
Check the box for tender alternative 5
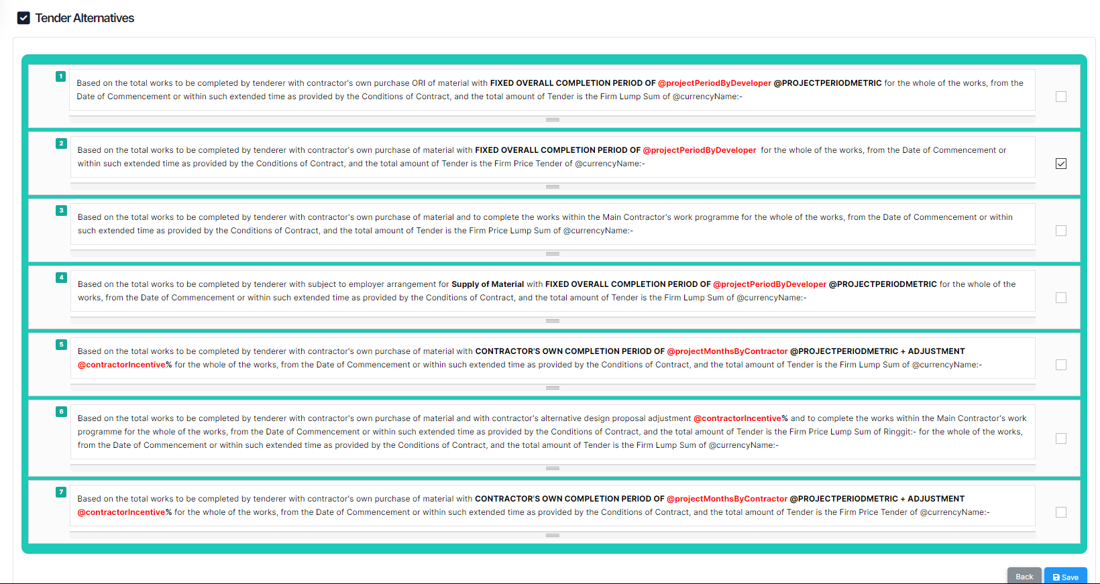(1061, 365)
